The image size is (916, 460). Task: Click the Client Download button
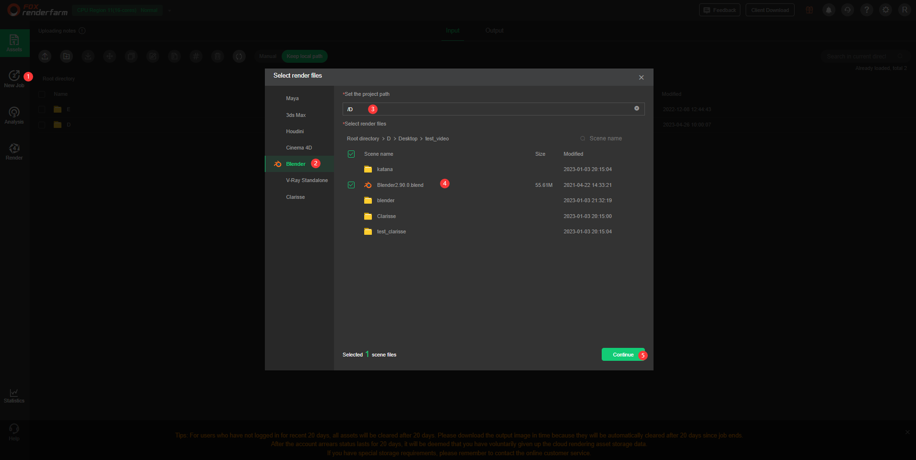[x=770, y=10]
